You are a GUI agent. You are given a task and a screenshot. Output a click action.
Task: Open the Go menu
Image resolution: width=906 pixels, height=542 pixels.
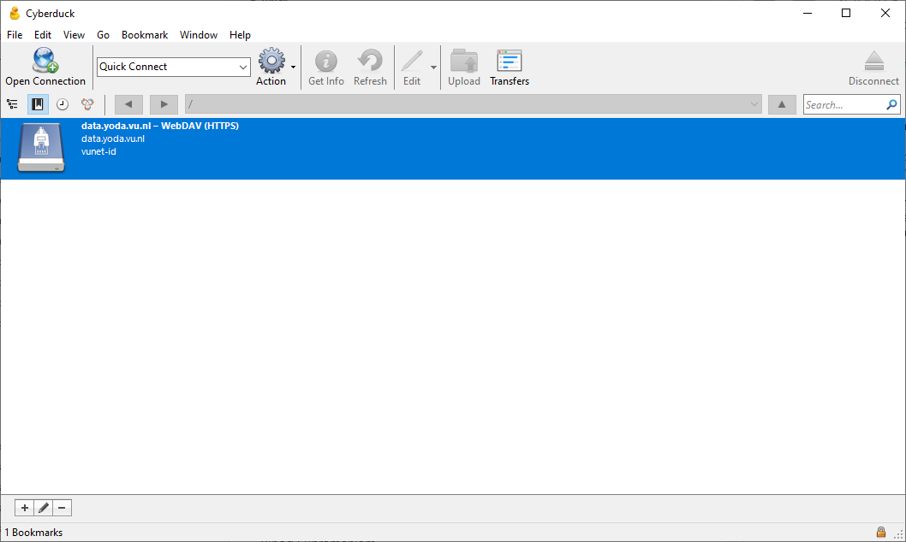(103, 35)
